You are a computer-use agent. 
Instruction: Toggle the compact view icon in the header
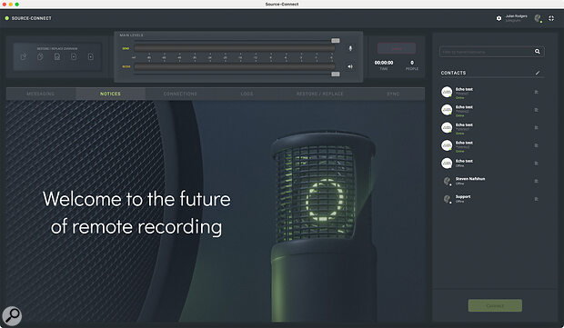coord(551,18)
